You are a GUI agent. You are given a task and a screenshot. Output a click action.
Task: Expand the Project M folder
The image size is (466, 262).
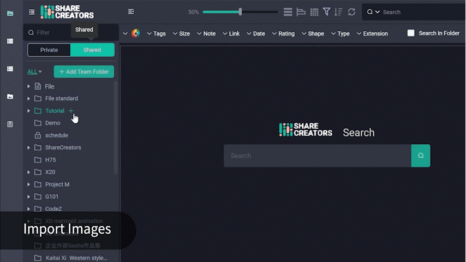click(28, 184)
